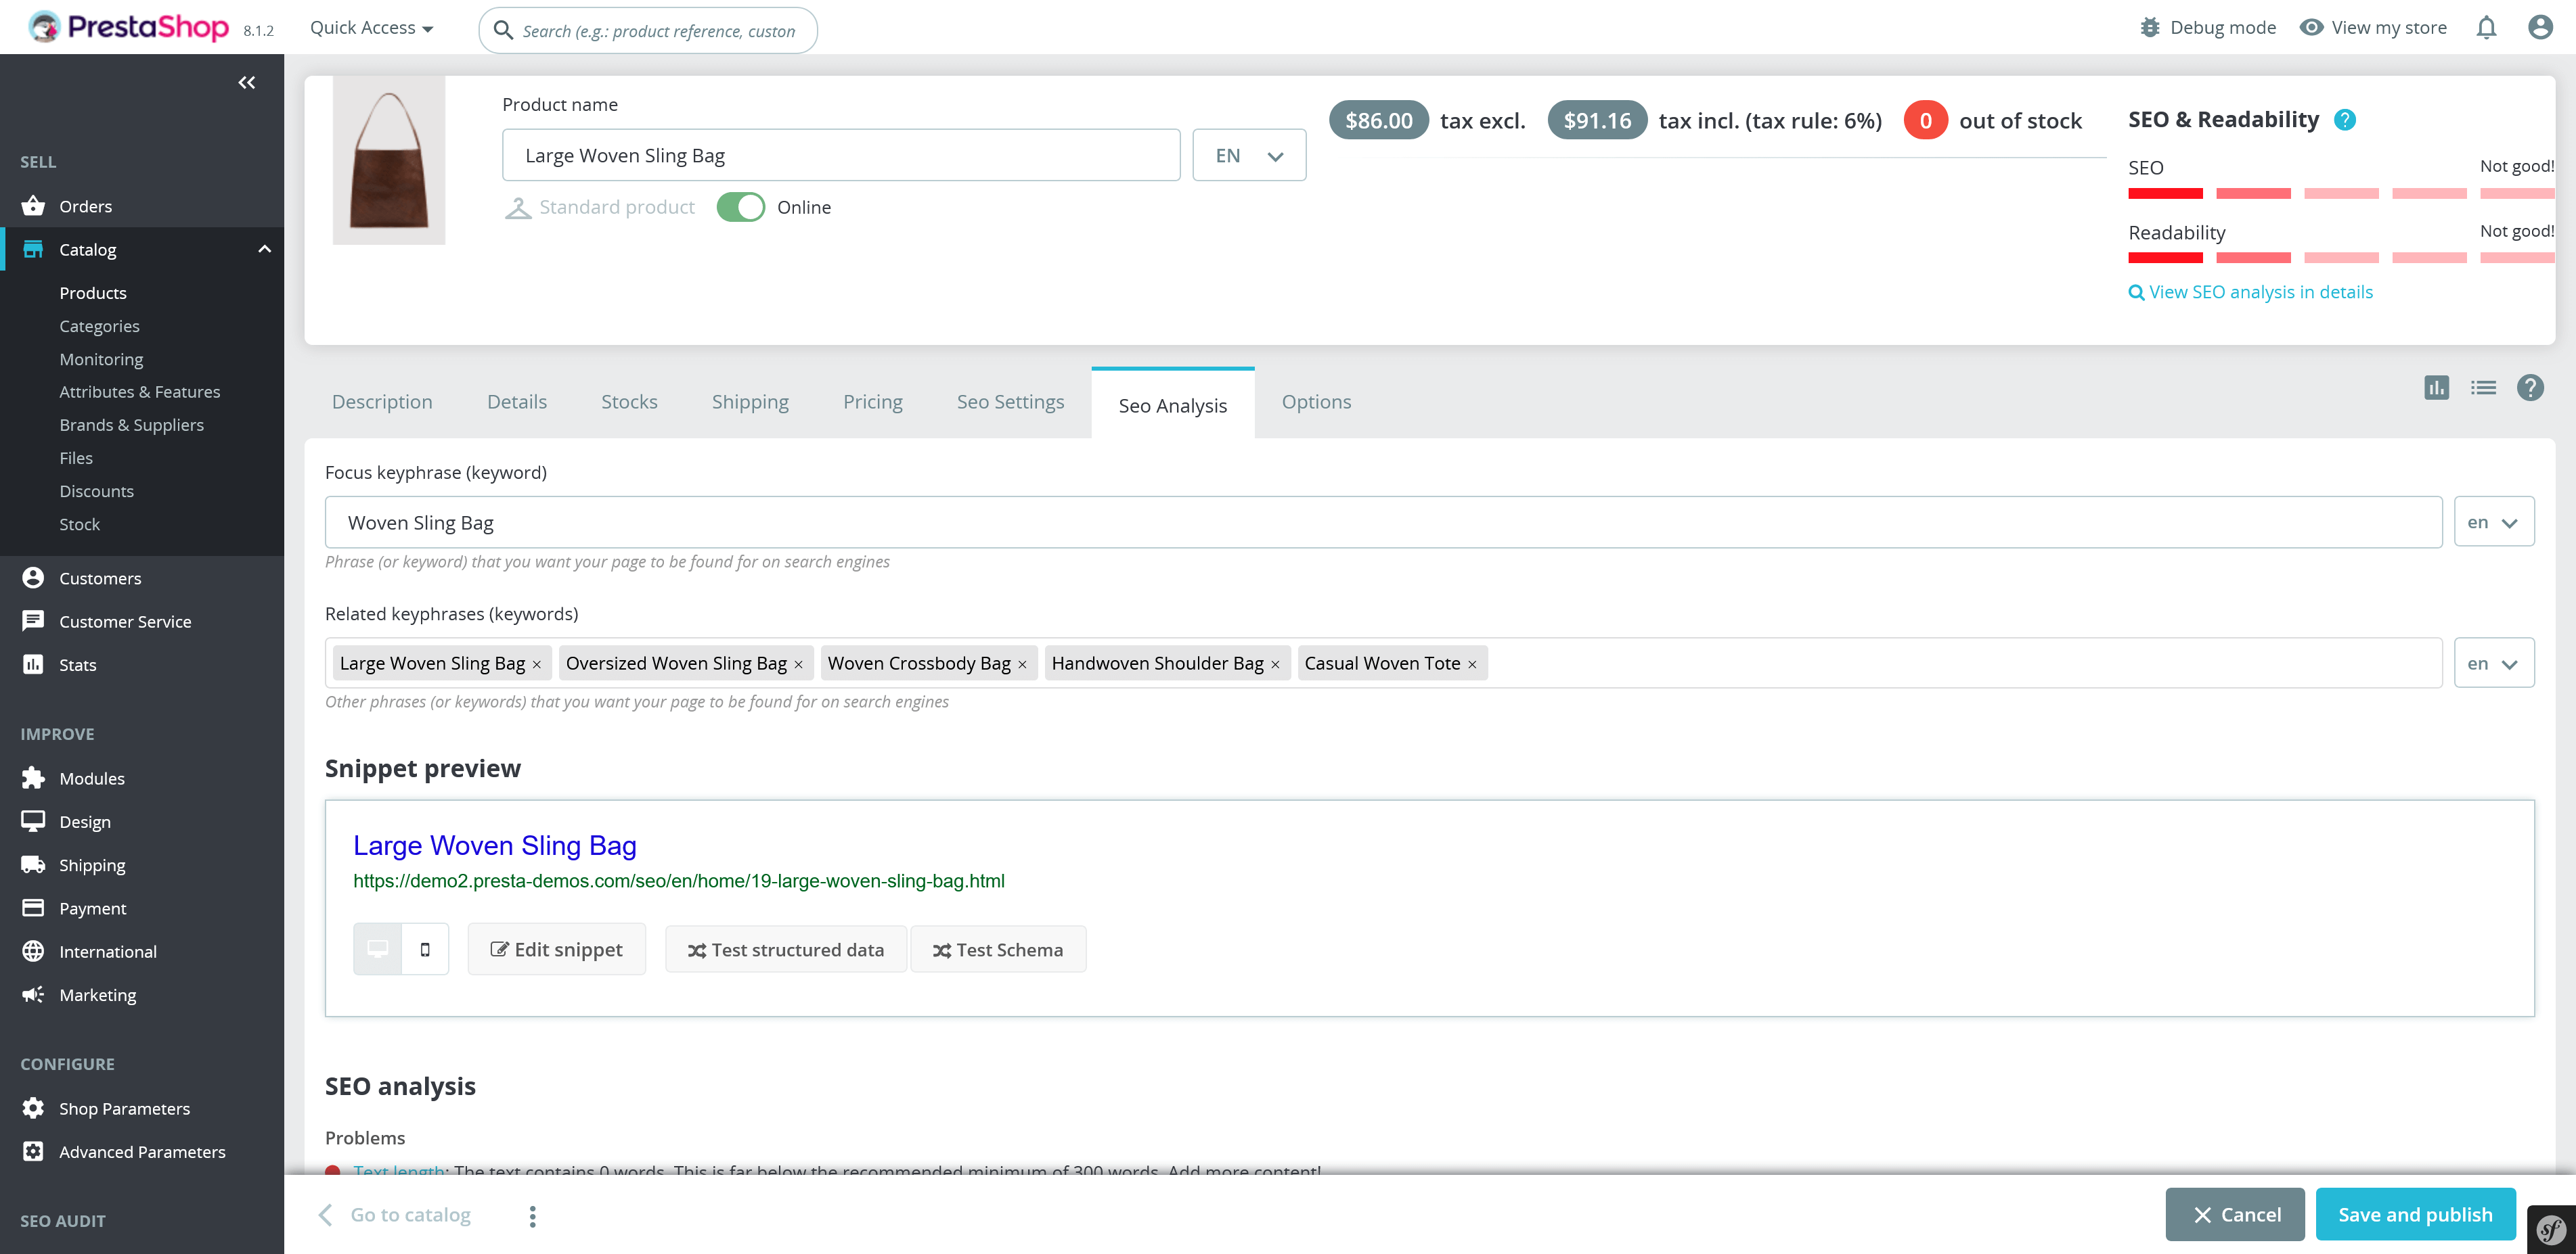
Task: Click the Product name input field
Action: (841, 156)
